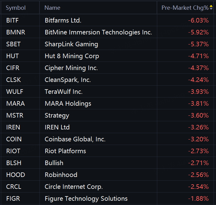Screen dimensions: 216x205
Task: Open Cipher Mining Inc. stock details
Action: click(x=71, y=68)
